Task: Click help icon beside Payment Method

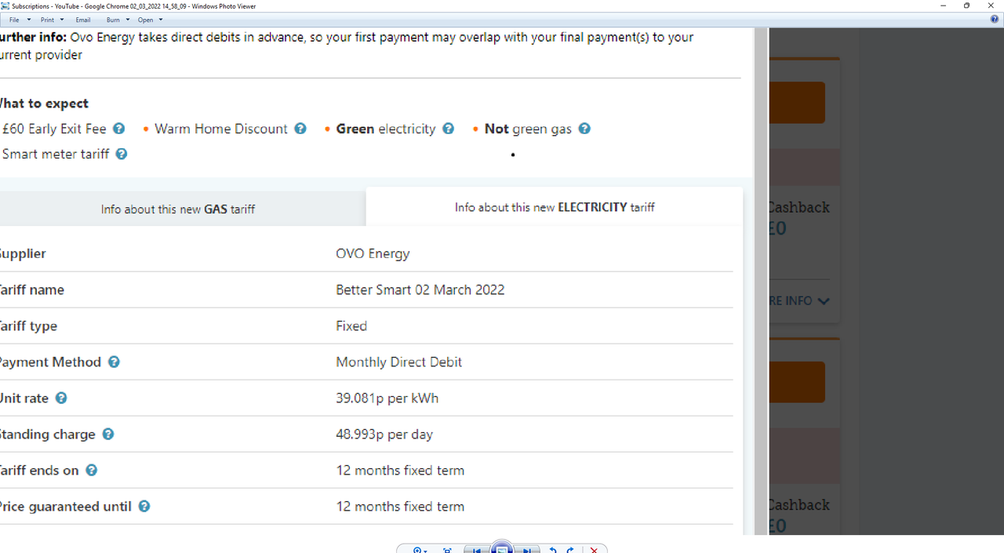Action: [x=114, y=362]
